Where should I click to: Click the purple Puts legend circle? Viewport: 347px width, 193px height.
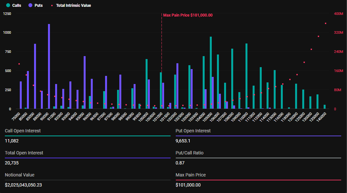tap(30, 6)
